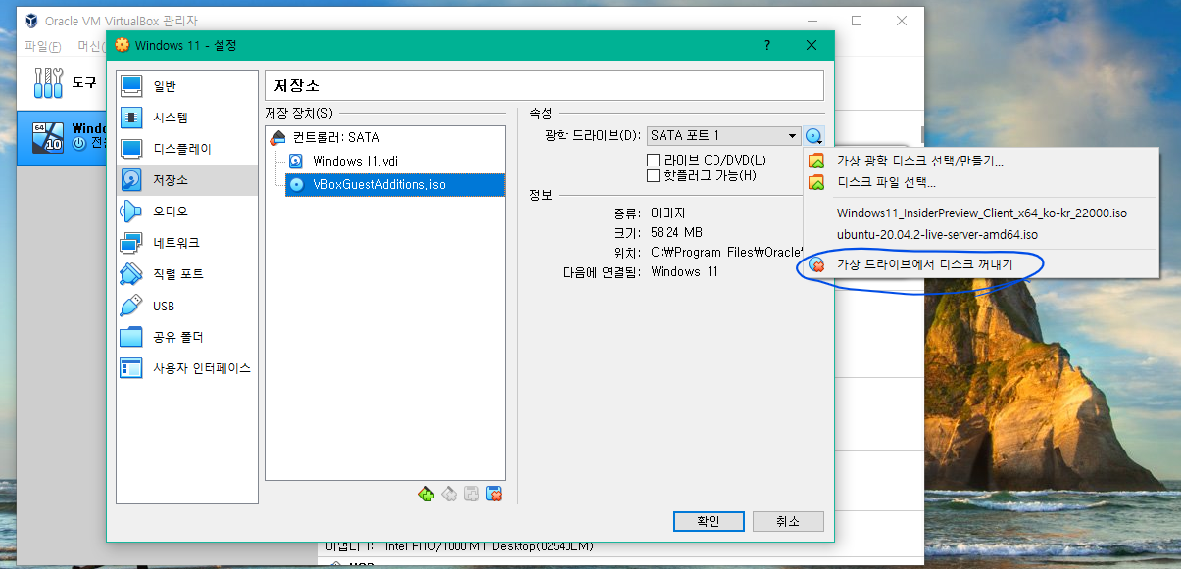Click the add attachment icon below storage tree
This screenshot has height=569, width=1181.
pyautogui.click(x=471, y=495)
